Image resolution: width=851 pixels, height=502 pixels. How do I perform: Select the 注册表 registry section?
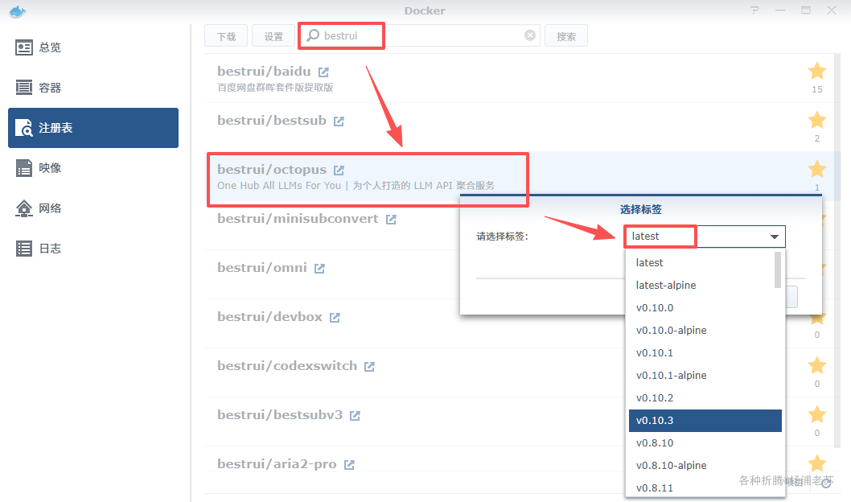(x=92, y=128)
